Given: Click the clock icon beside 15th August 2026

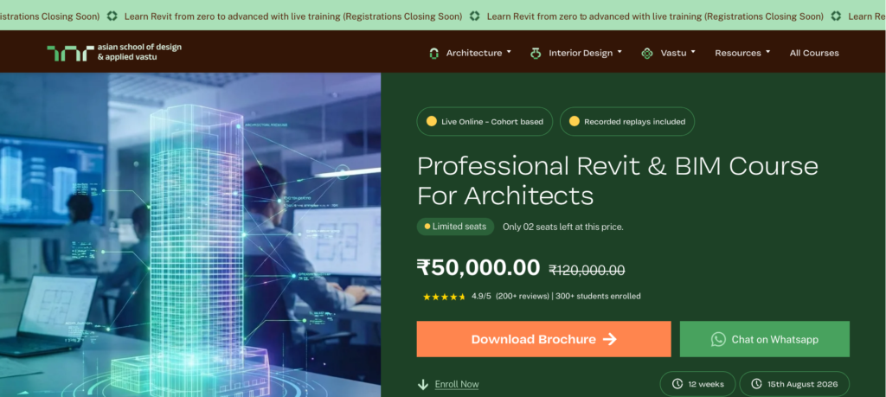Looking at the screenshot, I should coord(756,384).
